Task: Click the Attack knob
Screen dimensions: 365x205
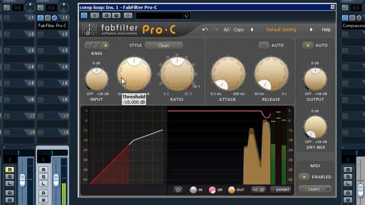Action: point(228,73)
